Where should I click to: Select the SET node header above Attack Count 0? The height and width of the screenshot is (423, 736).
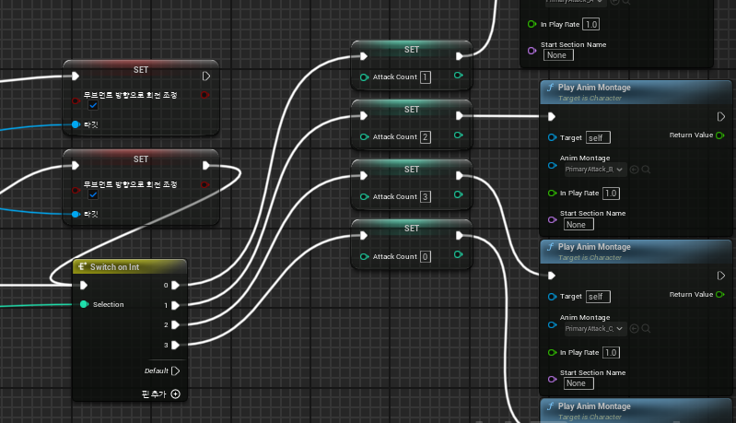pos(412,229)
